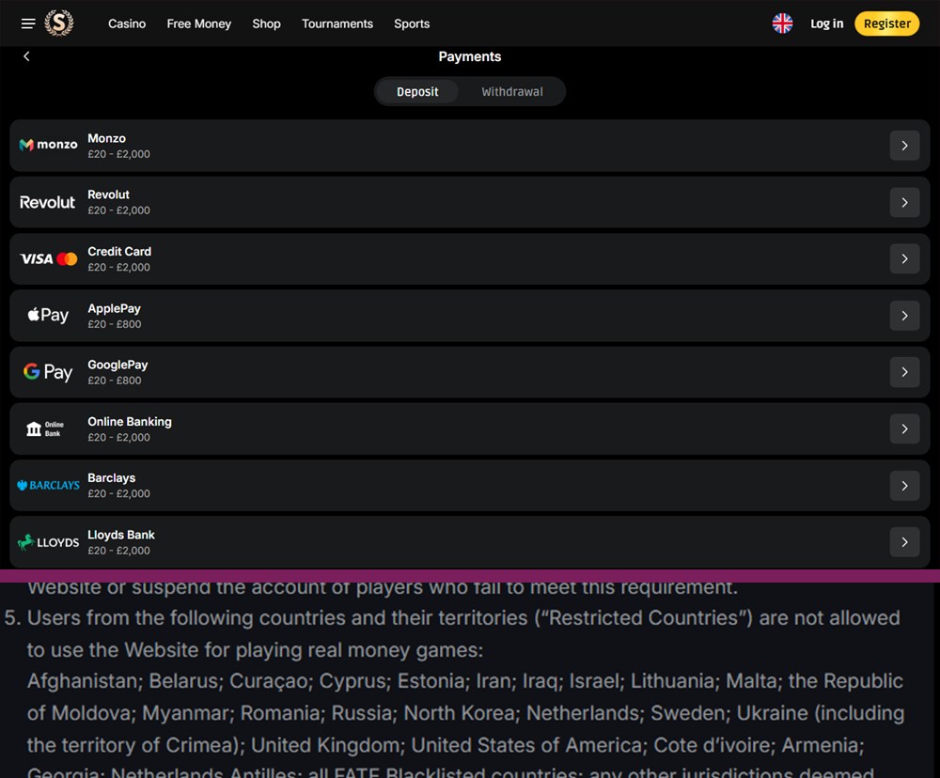Expand the Online Banking option chevron
Viewport: 940px width, 778px height.
tap(904, 429)
